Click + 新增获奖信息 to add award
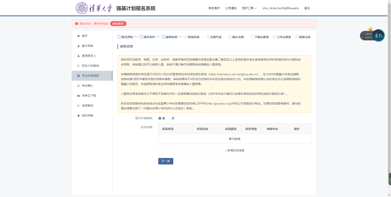The image size is (391, 197). pos(235,150)
